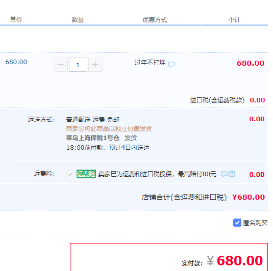Image resolution: width=273 pixels, height=271 pixels.
Task: Click the 商家会将此商品以独立包裹发货 notice
Action: tap(109, 129)
